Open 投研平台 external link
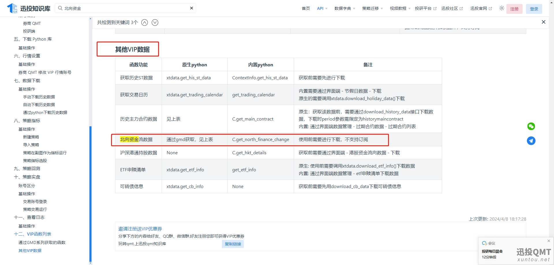Screen dimensions: 554x265 (x=425, y=8)
